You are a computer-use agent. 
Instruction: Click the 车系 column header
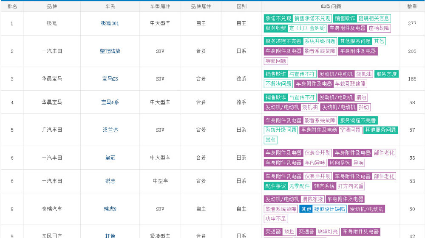click(110, 6)
